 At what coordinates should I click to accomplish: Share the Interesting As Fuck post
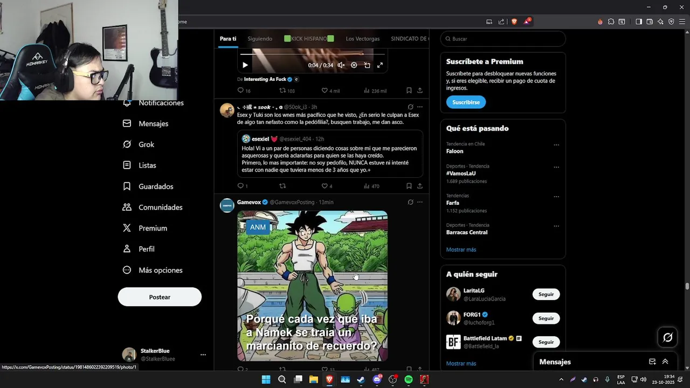pos(420,91)
